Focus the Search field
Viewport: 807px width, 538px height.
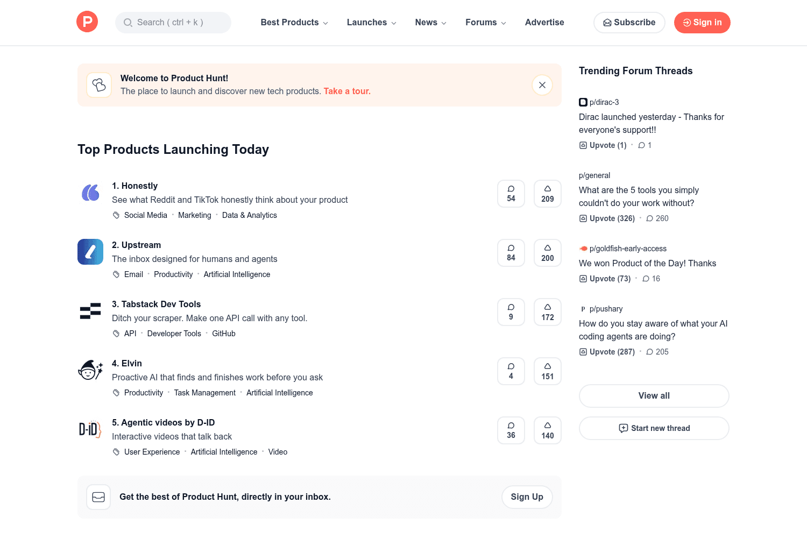click(173, 23)
